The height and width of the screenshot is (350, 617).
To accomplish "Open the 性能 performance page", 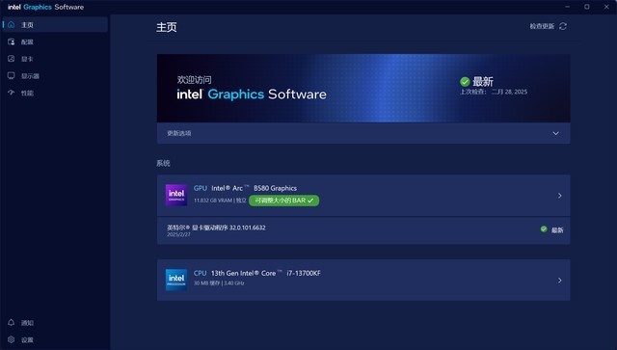I will tap(55, 93).
